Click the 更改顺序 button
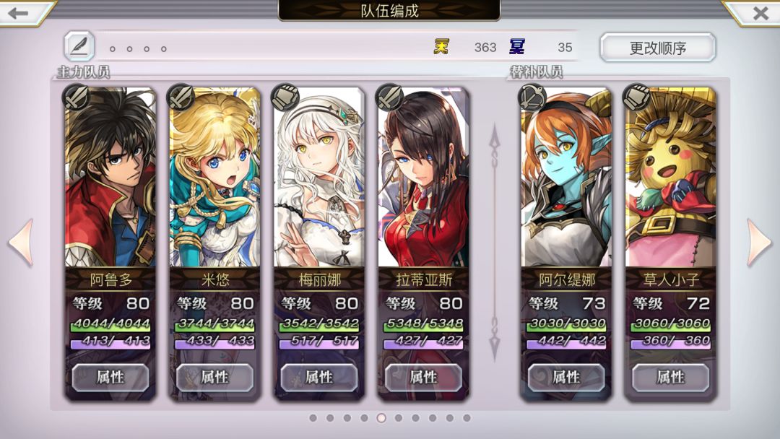This screenshot has width=780, height=439. (658, 48)
